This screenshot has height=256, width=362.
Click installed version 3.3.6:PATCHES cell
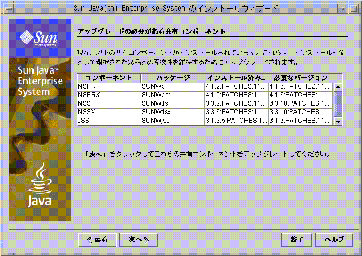point(236,113)
